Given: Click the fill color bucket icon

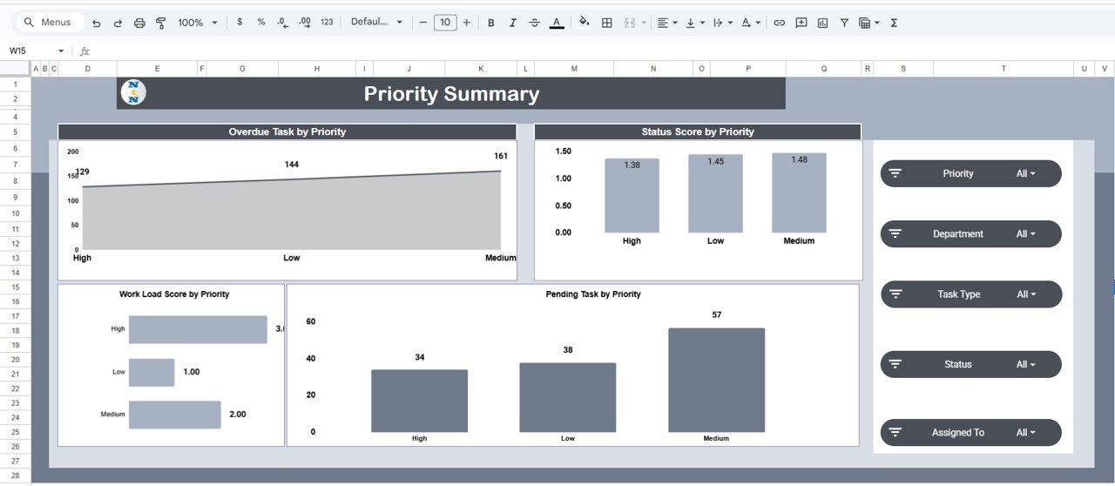Looking at the screenshot, I should (584, 23).
